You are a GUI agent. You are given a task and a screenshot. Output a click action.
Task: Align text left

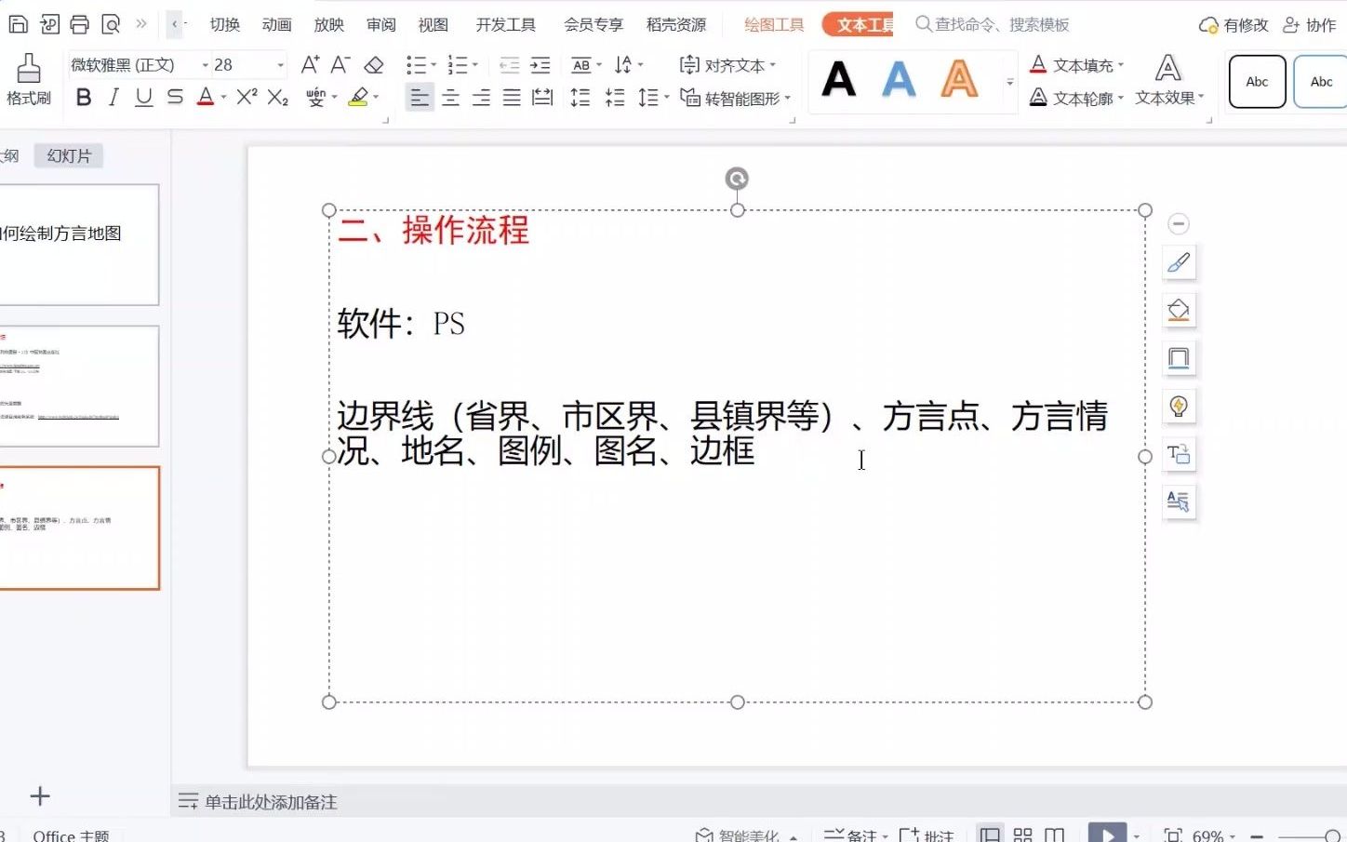point(420,97)
